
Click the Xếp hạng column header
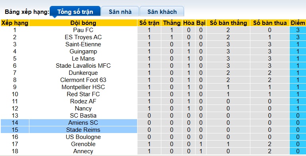point(15,23)
